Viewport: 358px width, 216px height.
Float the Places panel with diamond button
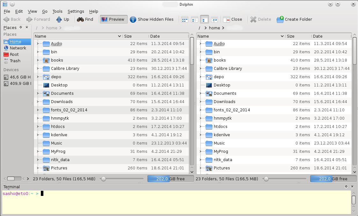(x=21, y=27)
